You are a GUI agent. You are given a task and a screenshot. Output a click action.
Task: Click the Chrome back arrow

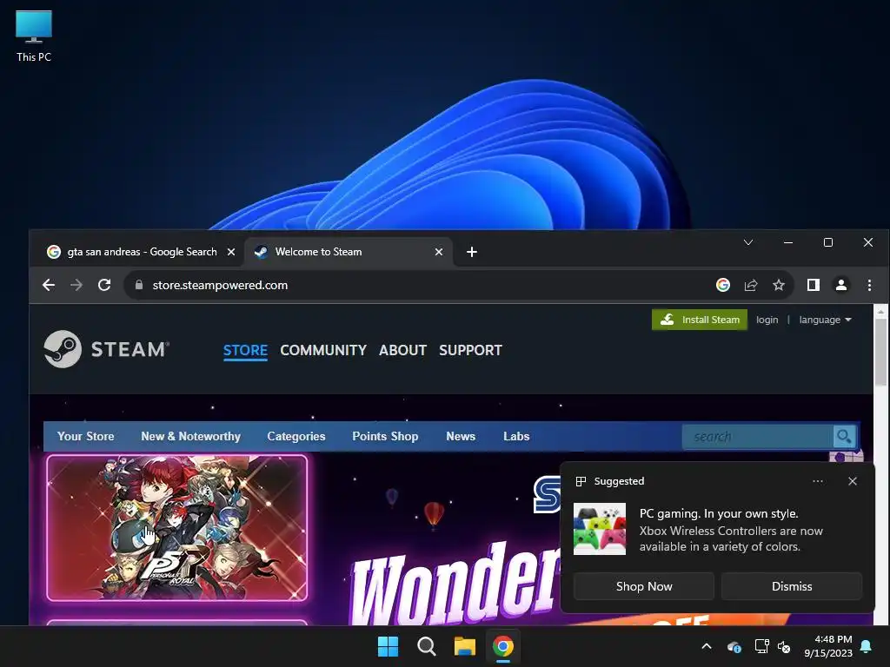[x=49, y=285]
